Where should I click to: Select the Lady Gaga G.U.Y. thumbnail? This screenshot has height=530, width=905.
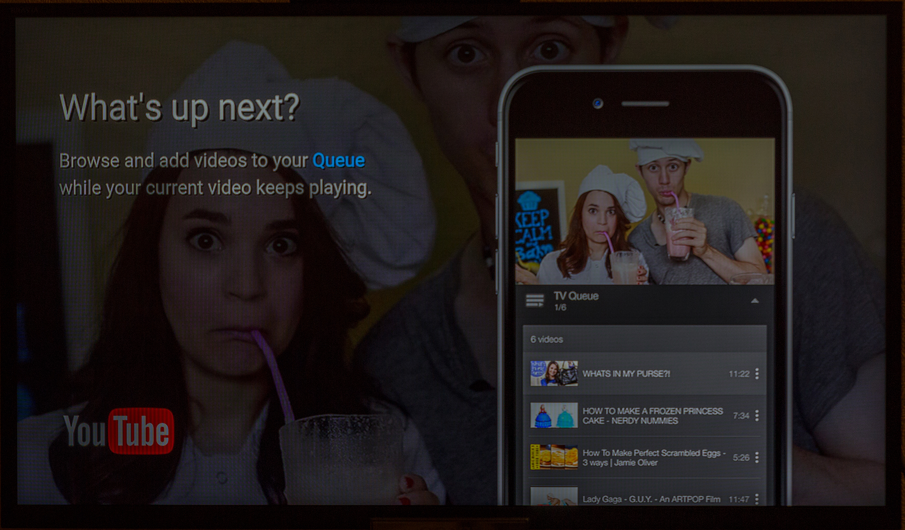tap(554, 496)
